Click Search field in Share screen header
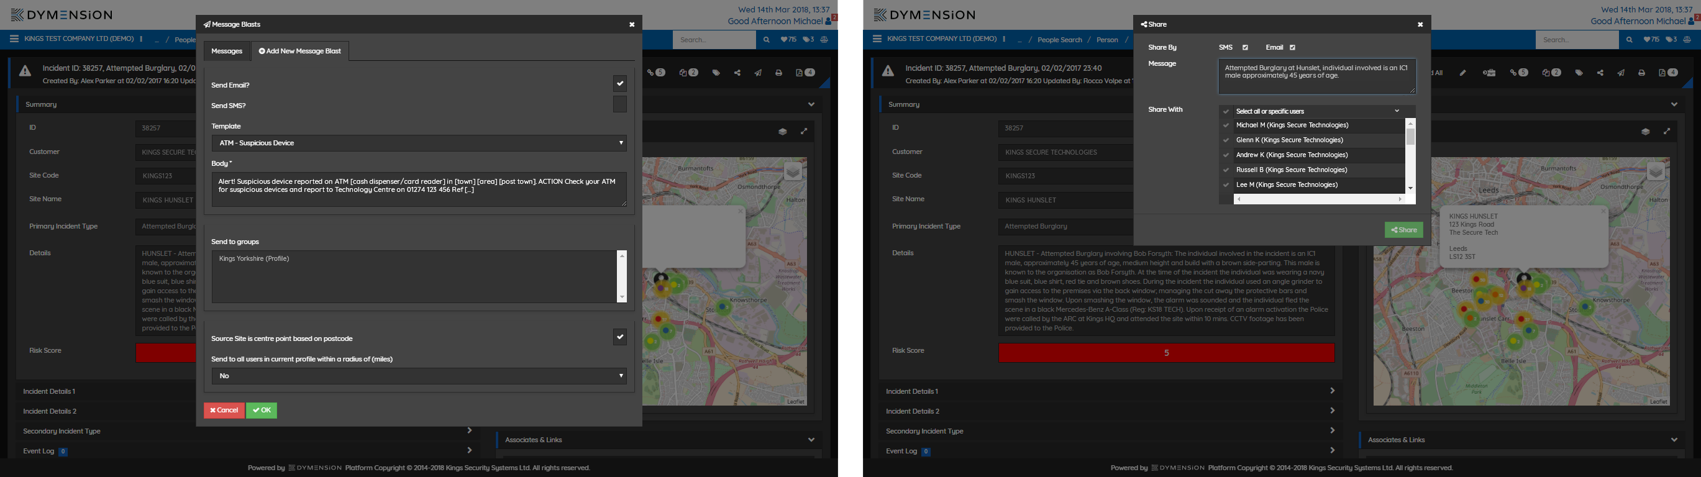The width and height of the screenshot is (1701, 477). coord(1577,40)
